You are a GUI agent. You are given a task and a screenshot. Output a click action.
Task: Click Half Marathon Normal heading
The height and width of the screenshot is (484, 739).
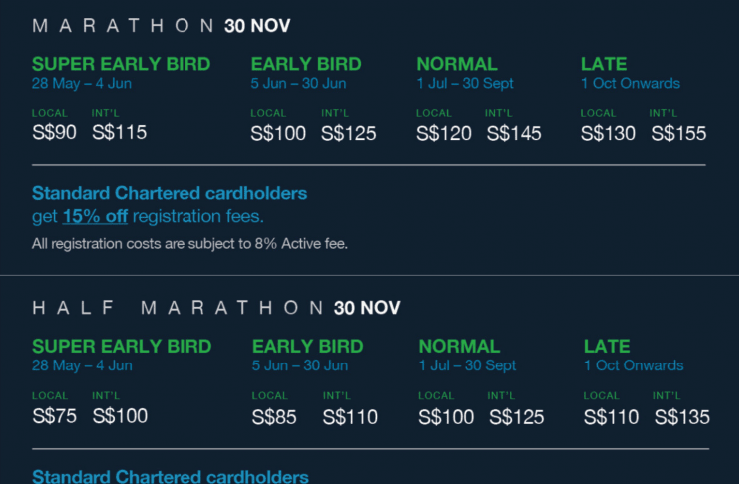tap(459, 347)
